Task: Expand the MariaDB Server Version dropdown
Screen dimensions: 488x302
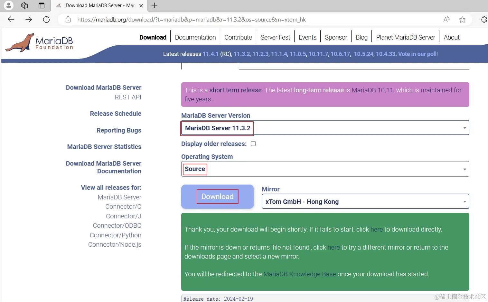Action: tap(325, 128)
